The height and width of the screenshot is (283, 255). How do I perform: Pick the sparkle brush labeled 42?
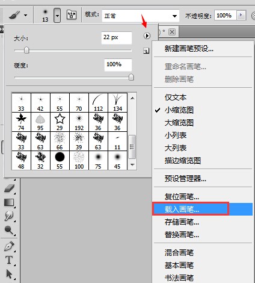(40, 102)
